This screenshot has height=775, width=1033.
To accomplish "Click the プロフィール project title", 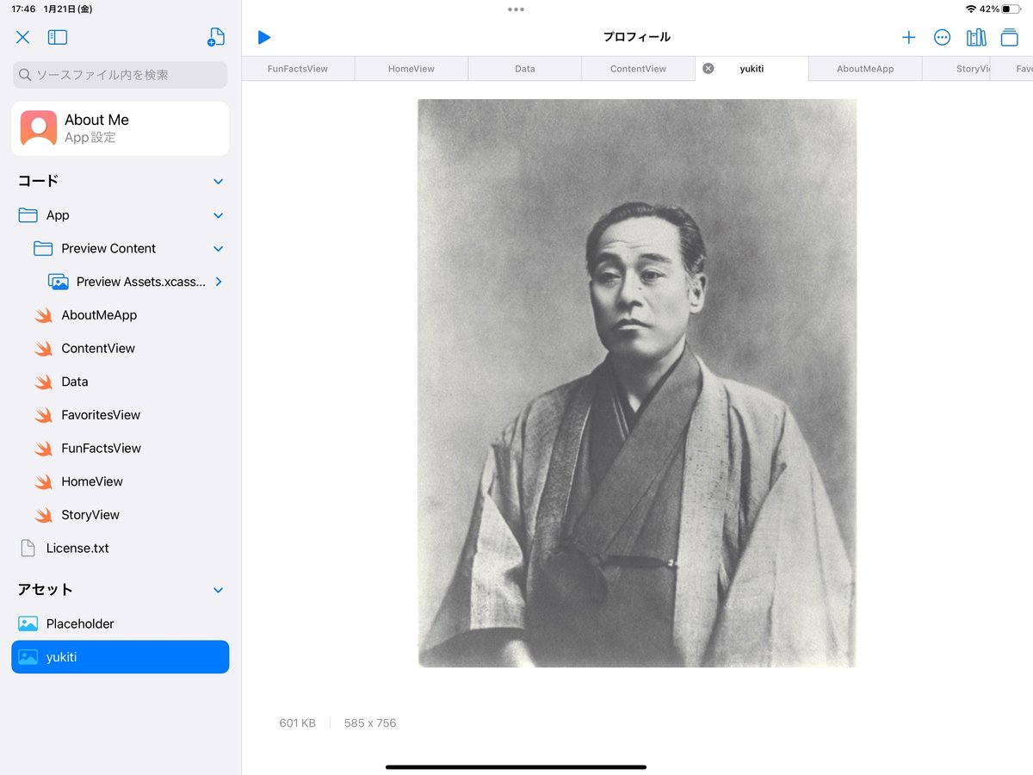I will pyautogui.click(x=637, y=37).
